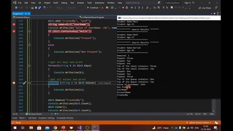Click the notification icon in orange status bar
Screen dimensions: 233x131
coord(216,123)
